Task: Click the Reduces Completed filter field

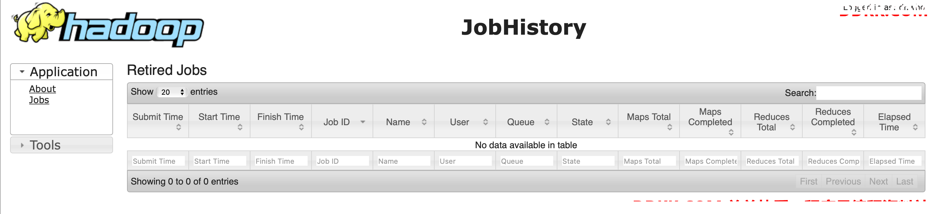Action: coord(833,161)
